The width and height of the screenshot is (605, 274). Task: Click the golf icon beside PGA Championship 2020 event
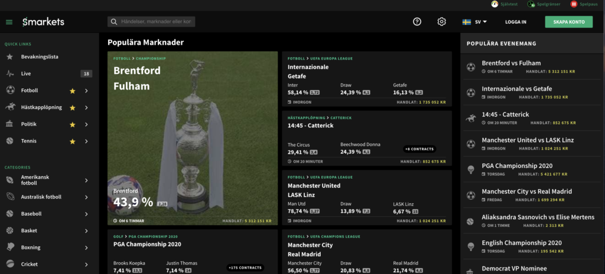tap(471, 170)
